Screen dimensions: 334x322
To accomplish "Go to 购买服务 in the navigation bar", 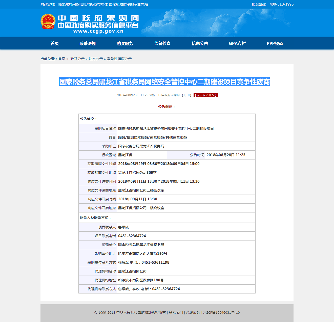I will click(x=125, y=43).
